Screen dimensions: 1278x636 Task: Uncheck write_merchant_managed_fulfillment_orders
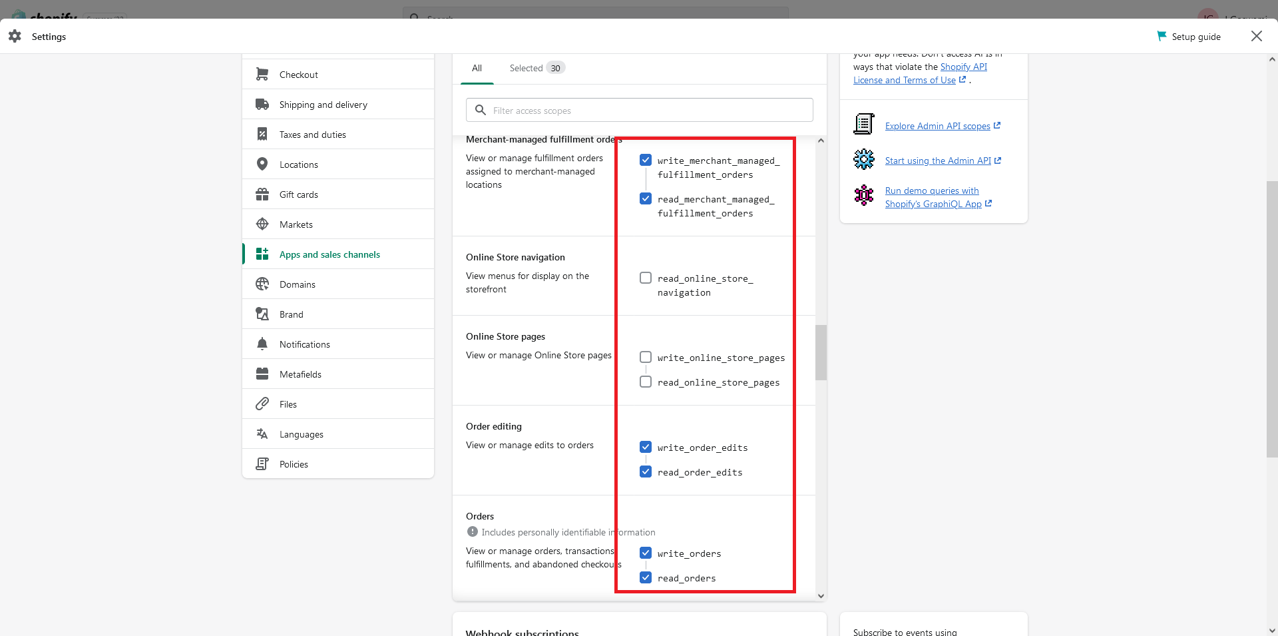coord(646,160)
